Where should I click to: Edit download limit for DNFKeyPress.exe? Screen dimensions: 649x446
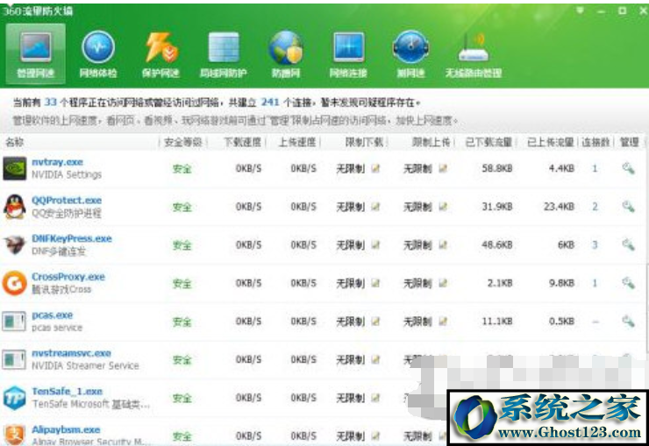(x=375, y=244)
